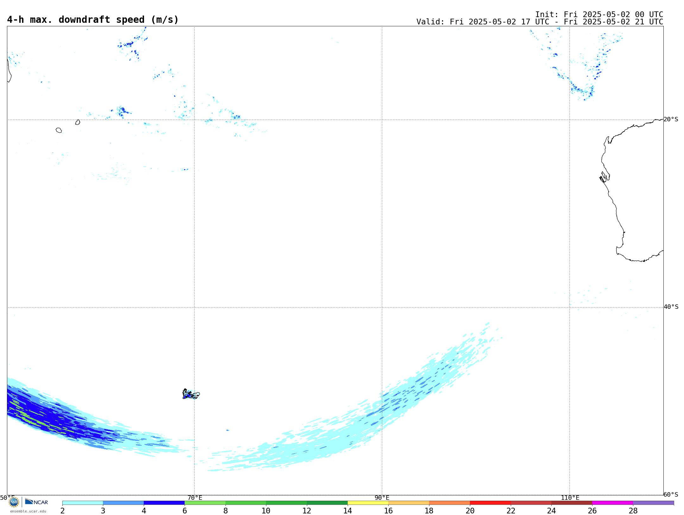Click the orange 18–20 m/s swatch

(449, 503)
